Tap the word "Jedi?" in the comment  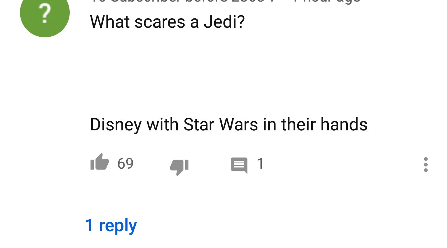[x=224, y=22]
